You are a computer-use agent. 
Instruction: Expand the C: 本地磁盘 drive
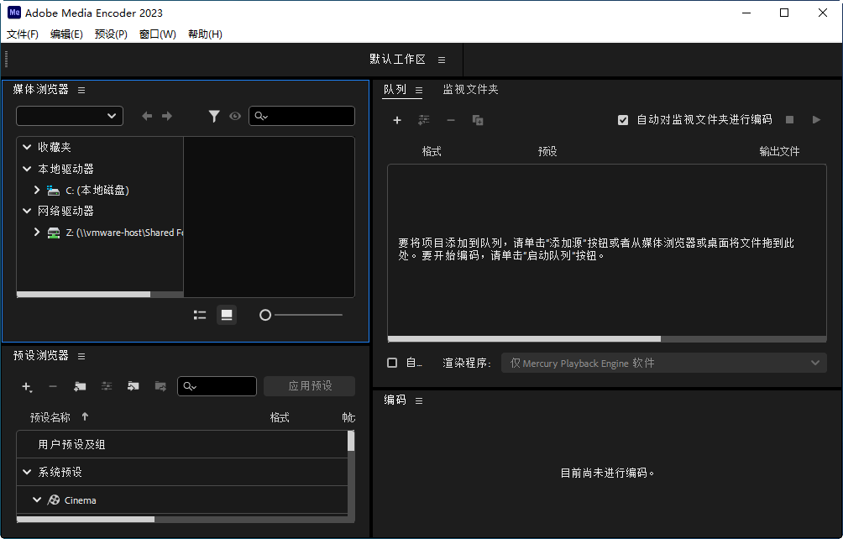point(35,190)
